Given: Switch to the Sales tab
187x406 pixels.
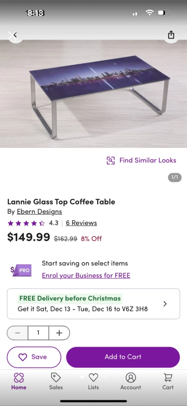Looking at the screenshot, I should pyautogui.click(x=56, y=381).
